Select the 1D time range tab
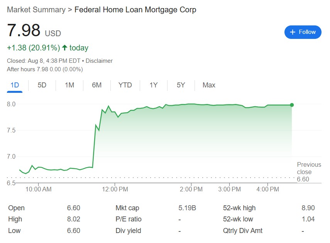Viewport: 330px width, 243px height. pos(15,85)
